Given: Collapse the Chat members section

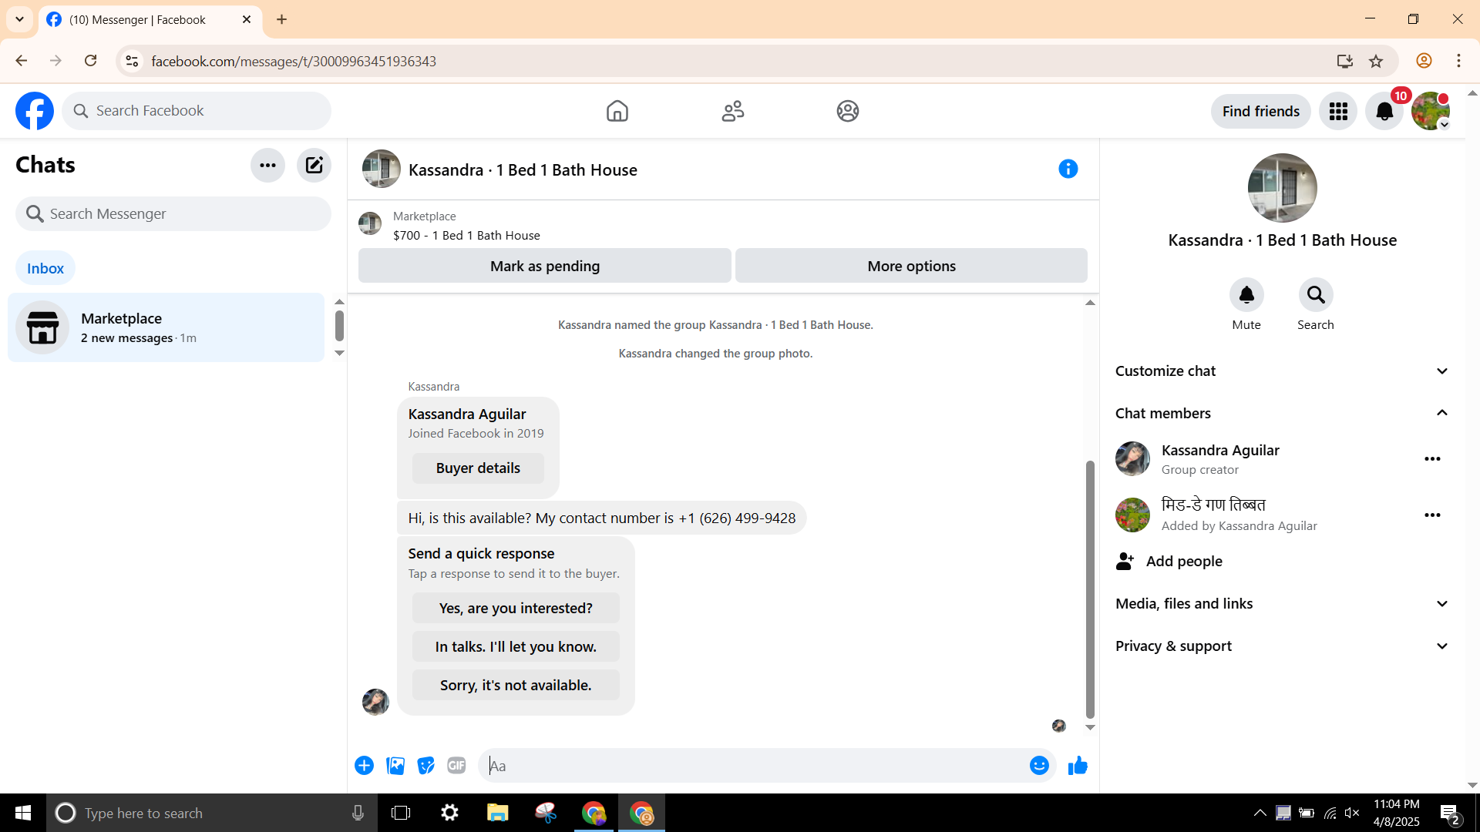Looking at the screenshot, I should tap(1282, 414).
